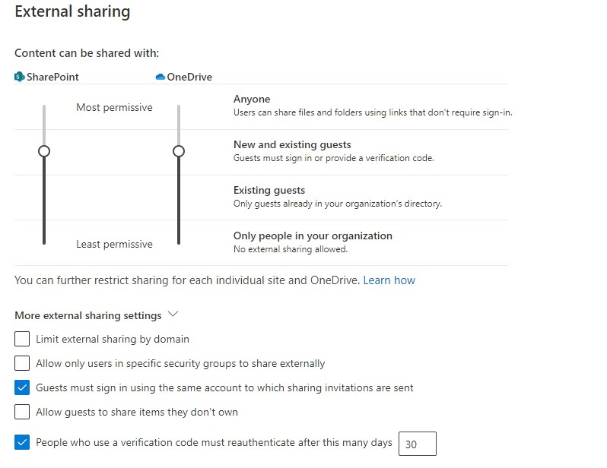Screen dimensions: 607x468
Task: Choose the Existing guests sharing level
Action: [269, 191]
